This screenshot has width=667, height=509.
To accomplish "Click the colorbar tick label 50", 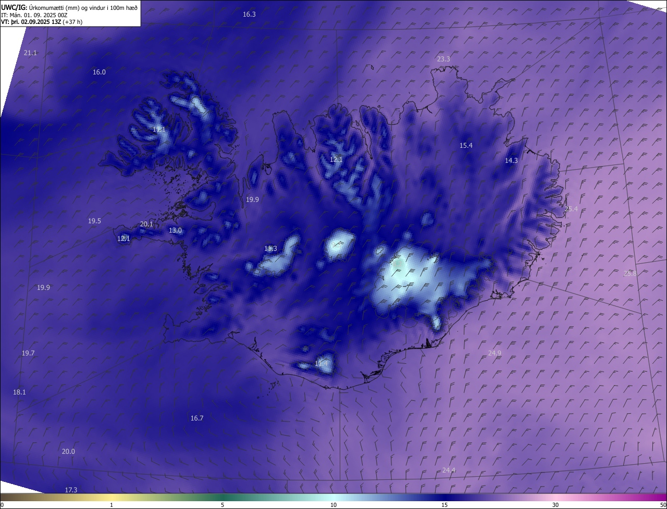I will click(663, 505).
